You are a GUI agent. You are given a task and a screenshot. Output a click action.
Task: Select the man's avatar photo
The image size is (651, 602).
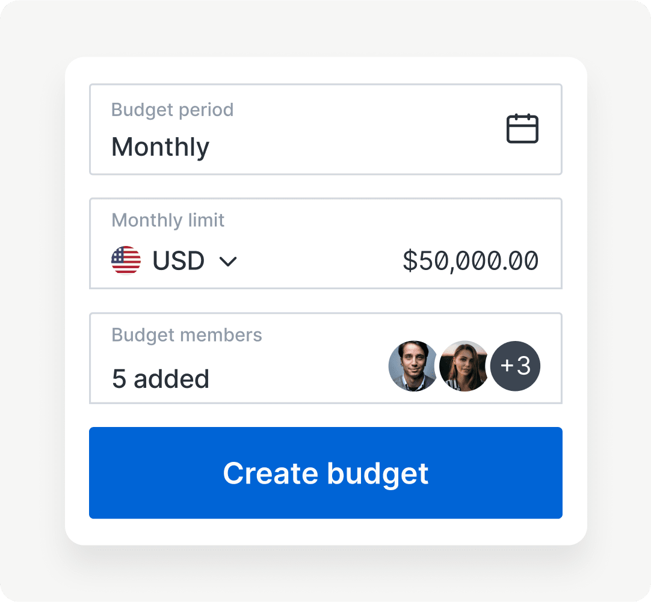pyautogui.click(x=413, y=366)
